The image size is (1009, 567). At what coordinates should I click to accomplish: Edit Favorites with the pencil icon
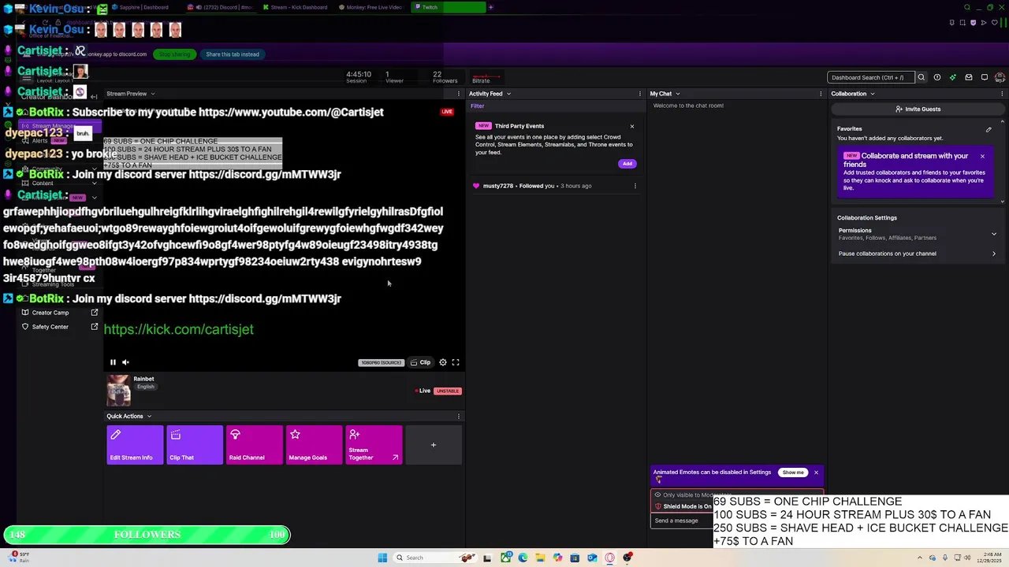[x=989, y=129]
